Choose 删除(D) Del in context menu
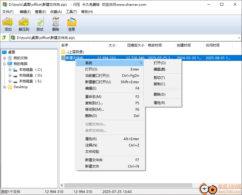 click(x=110, y=116)
